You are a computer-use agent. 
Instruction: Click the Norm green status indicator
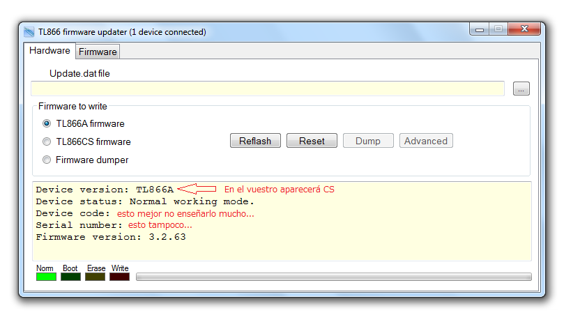pyautogui.click(x=46, y=277)
